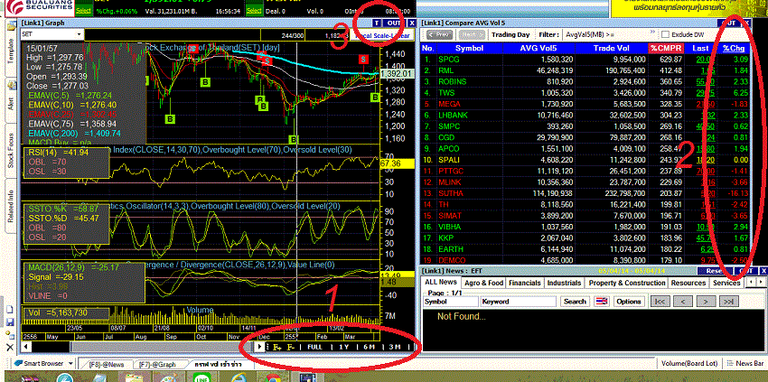
Task: Show the FULL chart period
Action: (x=315, y=347)
